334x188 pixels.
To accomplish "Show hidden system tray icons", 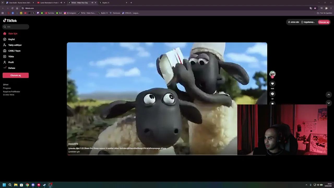I will pos(306,185).
